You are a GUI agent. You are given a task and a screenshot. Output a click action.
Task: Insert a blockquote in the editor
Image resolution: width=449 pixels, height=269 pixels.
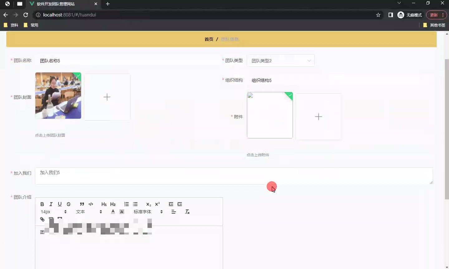tap(82, 204)
